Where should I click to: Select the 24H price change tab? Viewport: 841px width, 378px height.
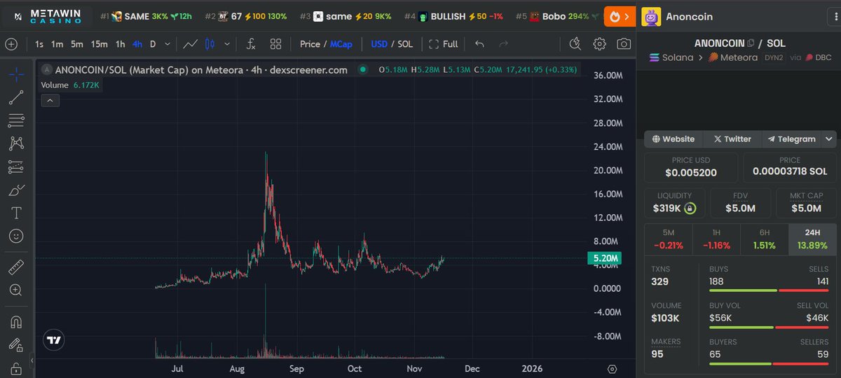pyautogui.click(x=812, y=239)
